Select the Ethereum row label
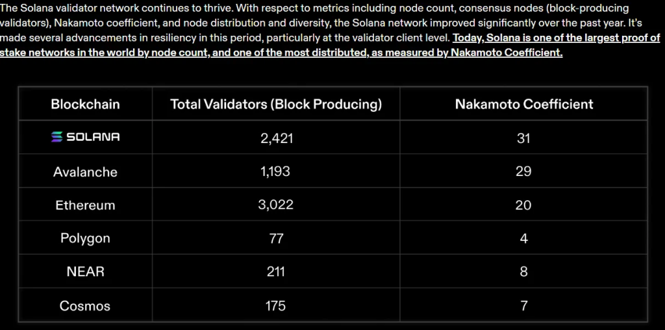Viewport: 665px width, 330px height. 85,205
